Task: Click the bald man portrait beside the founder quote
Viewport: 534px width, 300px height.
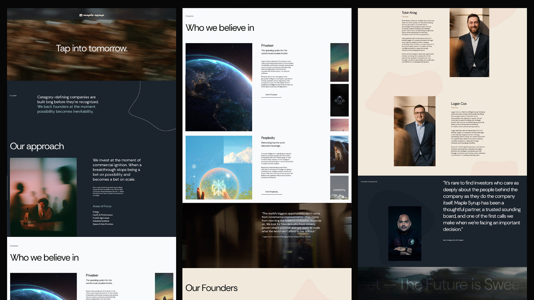Action: [405, 234]
